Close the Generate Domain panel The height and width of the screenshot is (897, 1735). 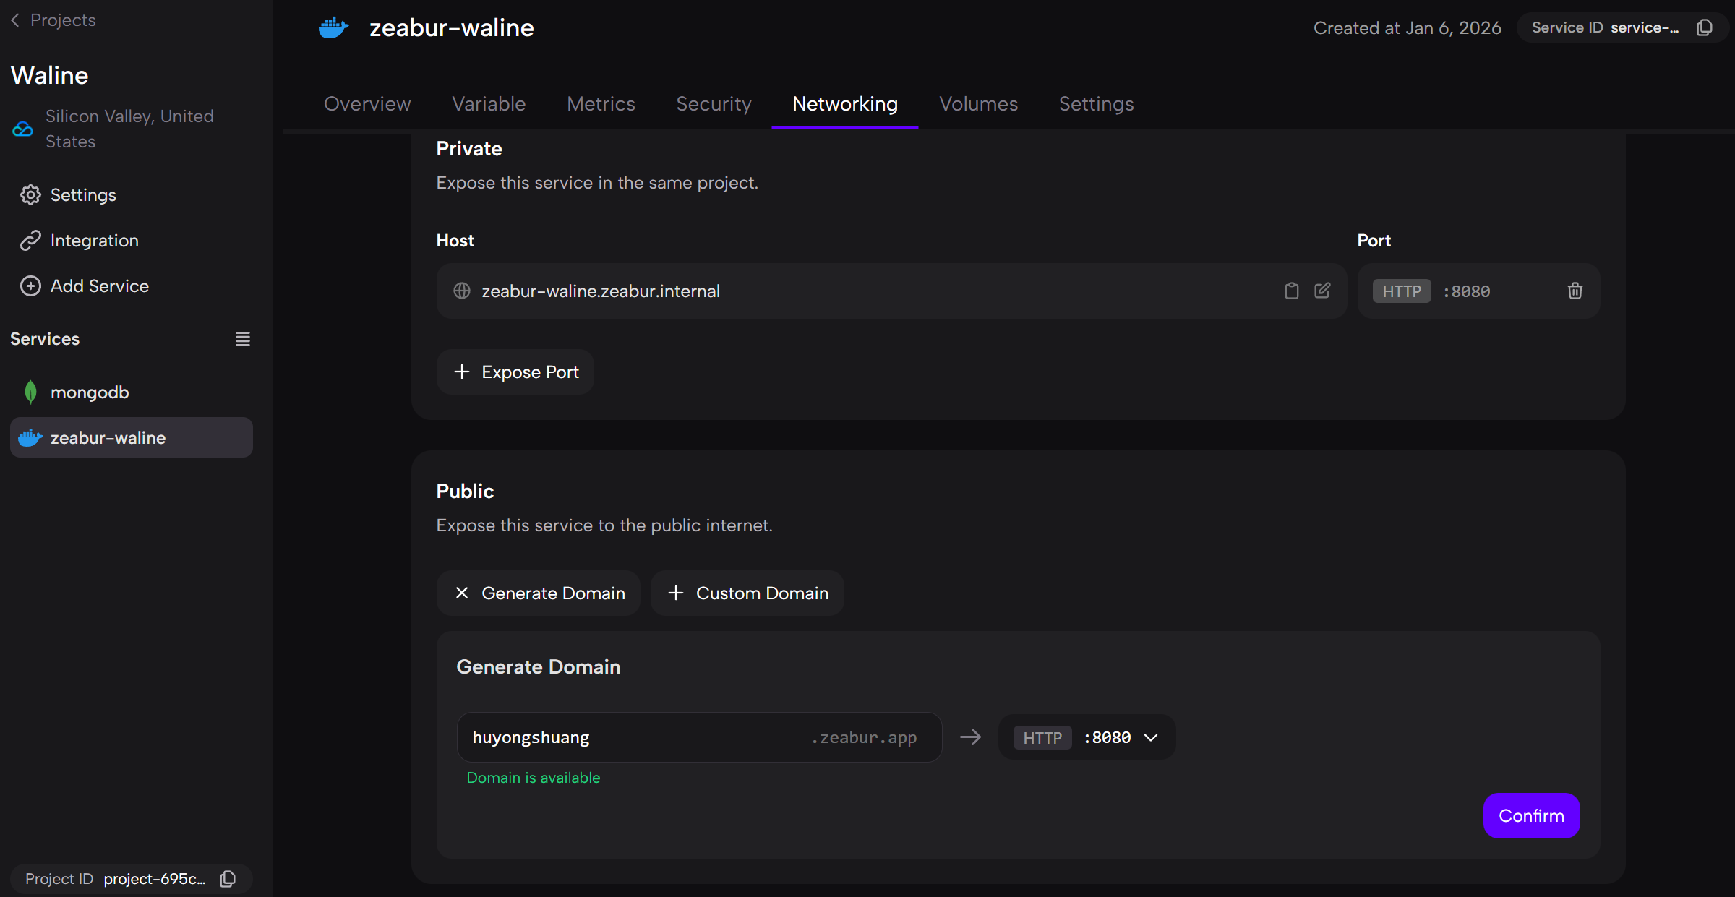point(538,593)
